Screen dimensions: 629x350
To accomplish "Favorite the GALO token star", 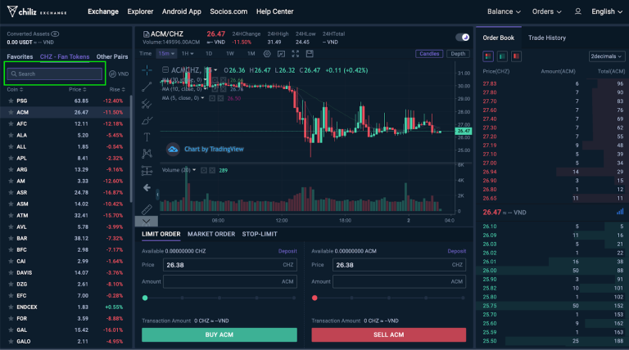I will point(11,341).
